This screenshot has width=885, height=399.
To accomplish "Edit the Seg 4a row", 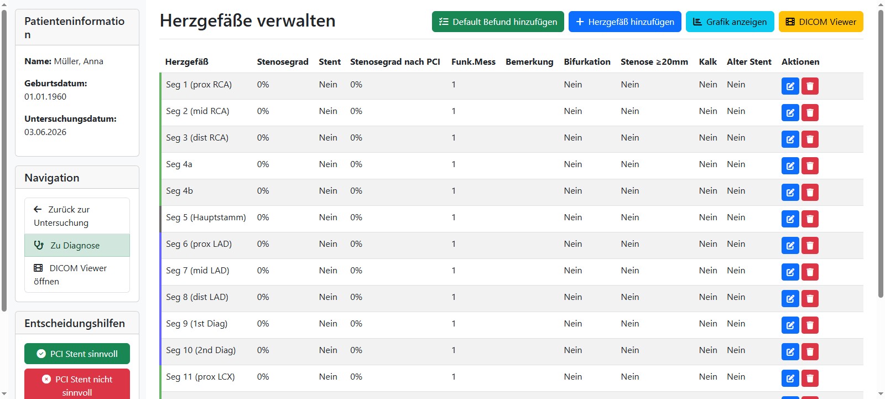I will (x=790, y=166).
